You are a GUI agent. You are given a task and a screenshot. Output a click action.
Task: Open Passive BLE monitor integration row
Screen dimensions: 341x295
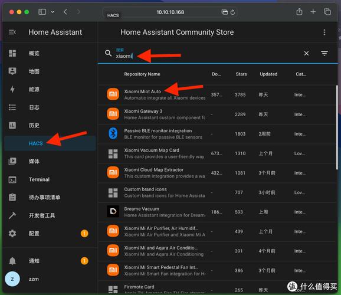pos(217,134)
